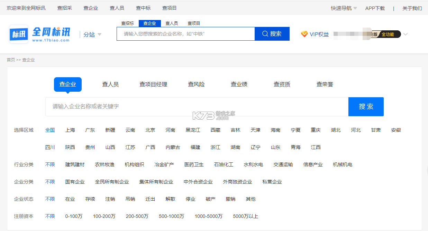Switch header search to 查项目 tab
The height and width of the screenshot is (231, 428).
coord(194,23)
